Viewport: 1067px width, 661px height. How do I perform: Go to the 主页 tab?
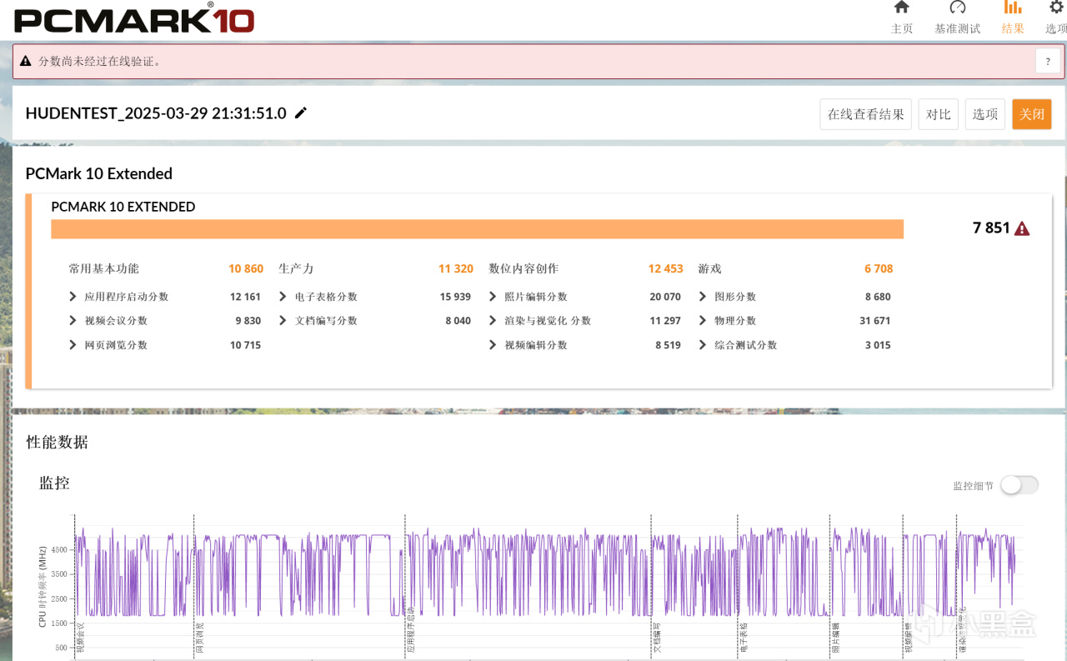[x=902, y=18]
